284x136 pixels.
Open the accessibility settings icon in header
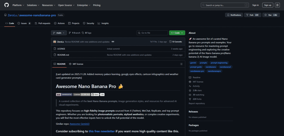pos(277,5)
